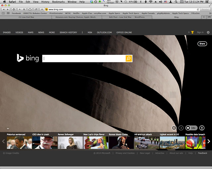212x169 pixels.
Task: Open the phpMyAdmin bookmark
Action: (163, 13)
